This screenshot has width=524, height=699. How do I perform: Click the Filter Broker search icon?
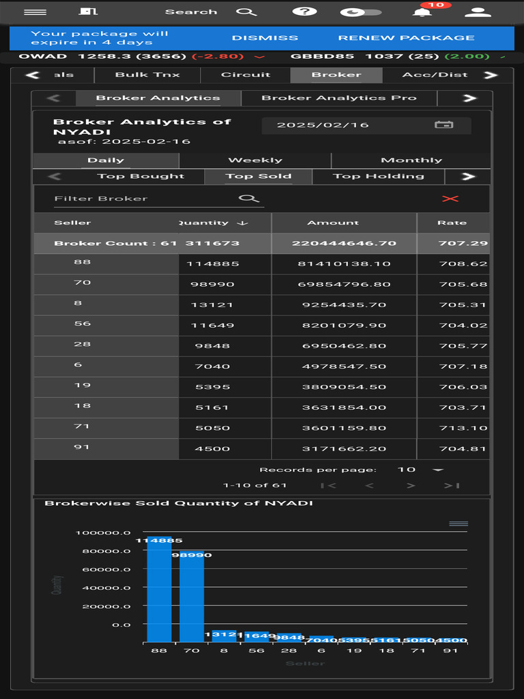(248, 199)
